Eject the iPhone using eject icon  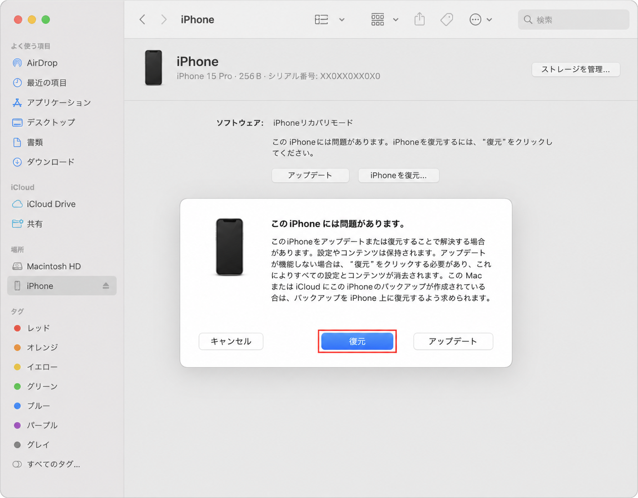tap(106, 286)
